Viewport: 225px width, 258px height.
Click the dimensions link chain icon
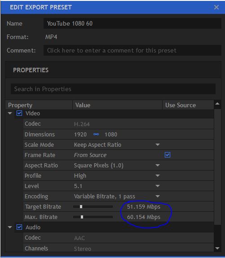click(96, 134)
